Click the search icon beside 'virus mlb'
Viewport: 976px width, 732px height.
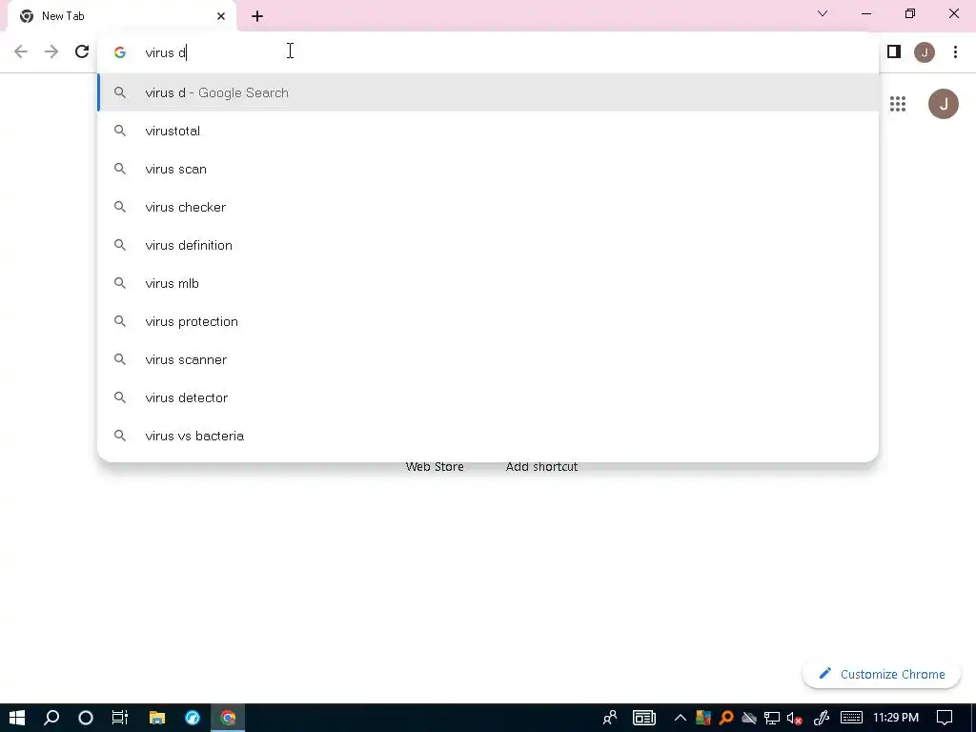click(x=120, y=283)
